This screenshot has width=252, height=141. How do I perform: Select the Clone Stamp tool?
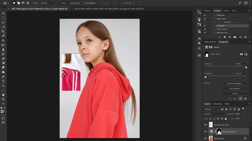pos(3,49)
